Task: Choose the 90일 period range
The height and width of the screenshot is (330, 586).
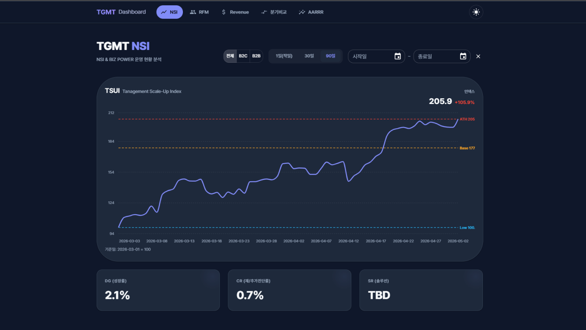Action: [331, 56]
